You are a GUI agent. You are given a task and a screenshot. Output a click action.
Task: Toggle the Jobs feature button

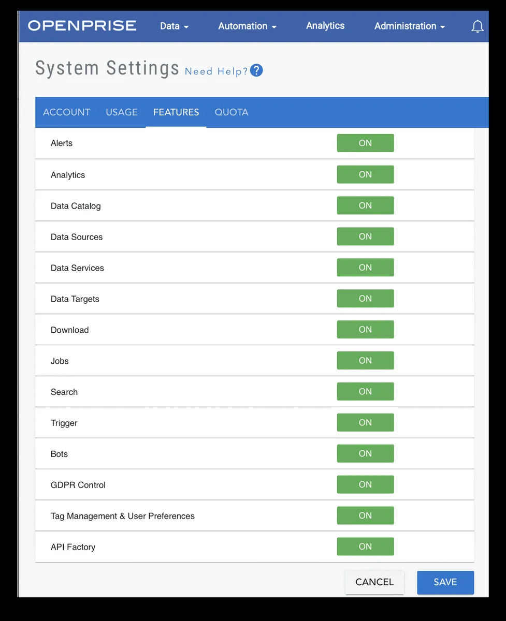click(365, 360)
